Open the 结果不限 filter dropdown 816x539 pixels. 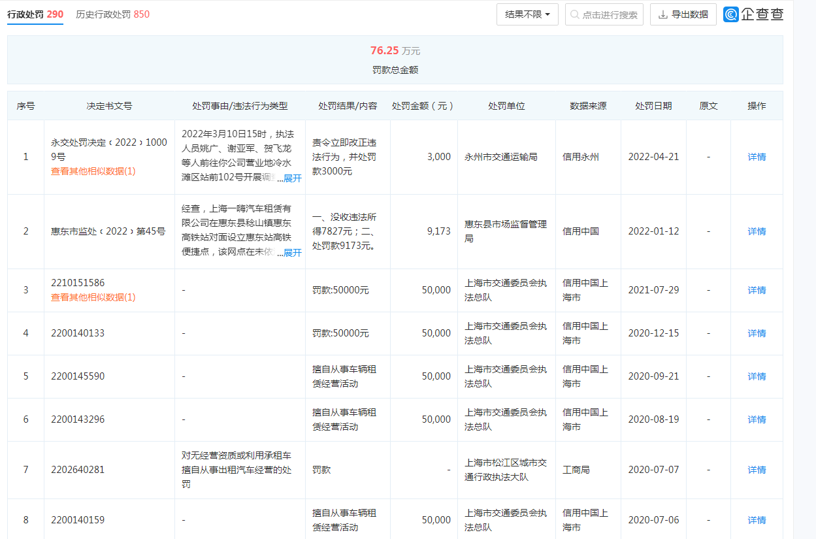[x=527, y=14]
